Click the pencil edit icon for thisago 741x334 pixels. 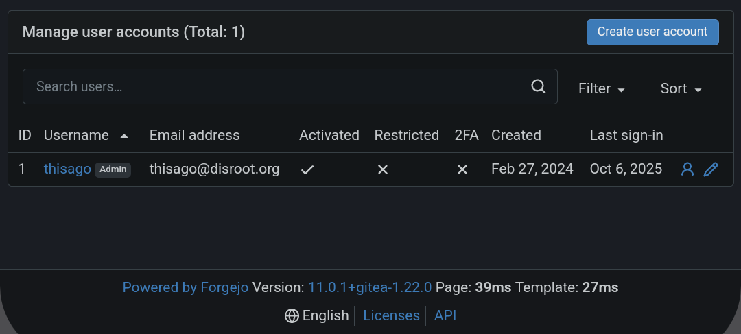tap(711, 169)
